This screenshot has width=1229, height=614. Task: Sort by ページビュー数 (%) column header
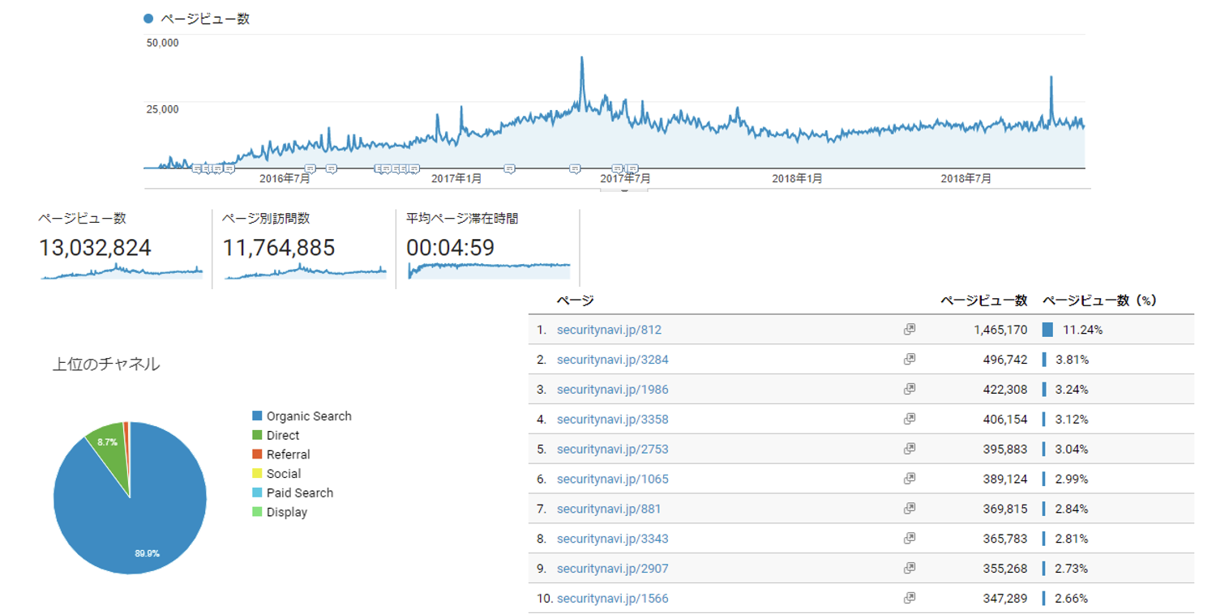coord(1098,301)
